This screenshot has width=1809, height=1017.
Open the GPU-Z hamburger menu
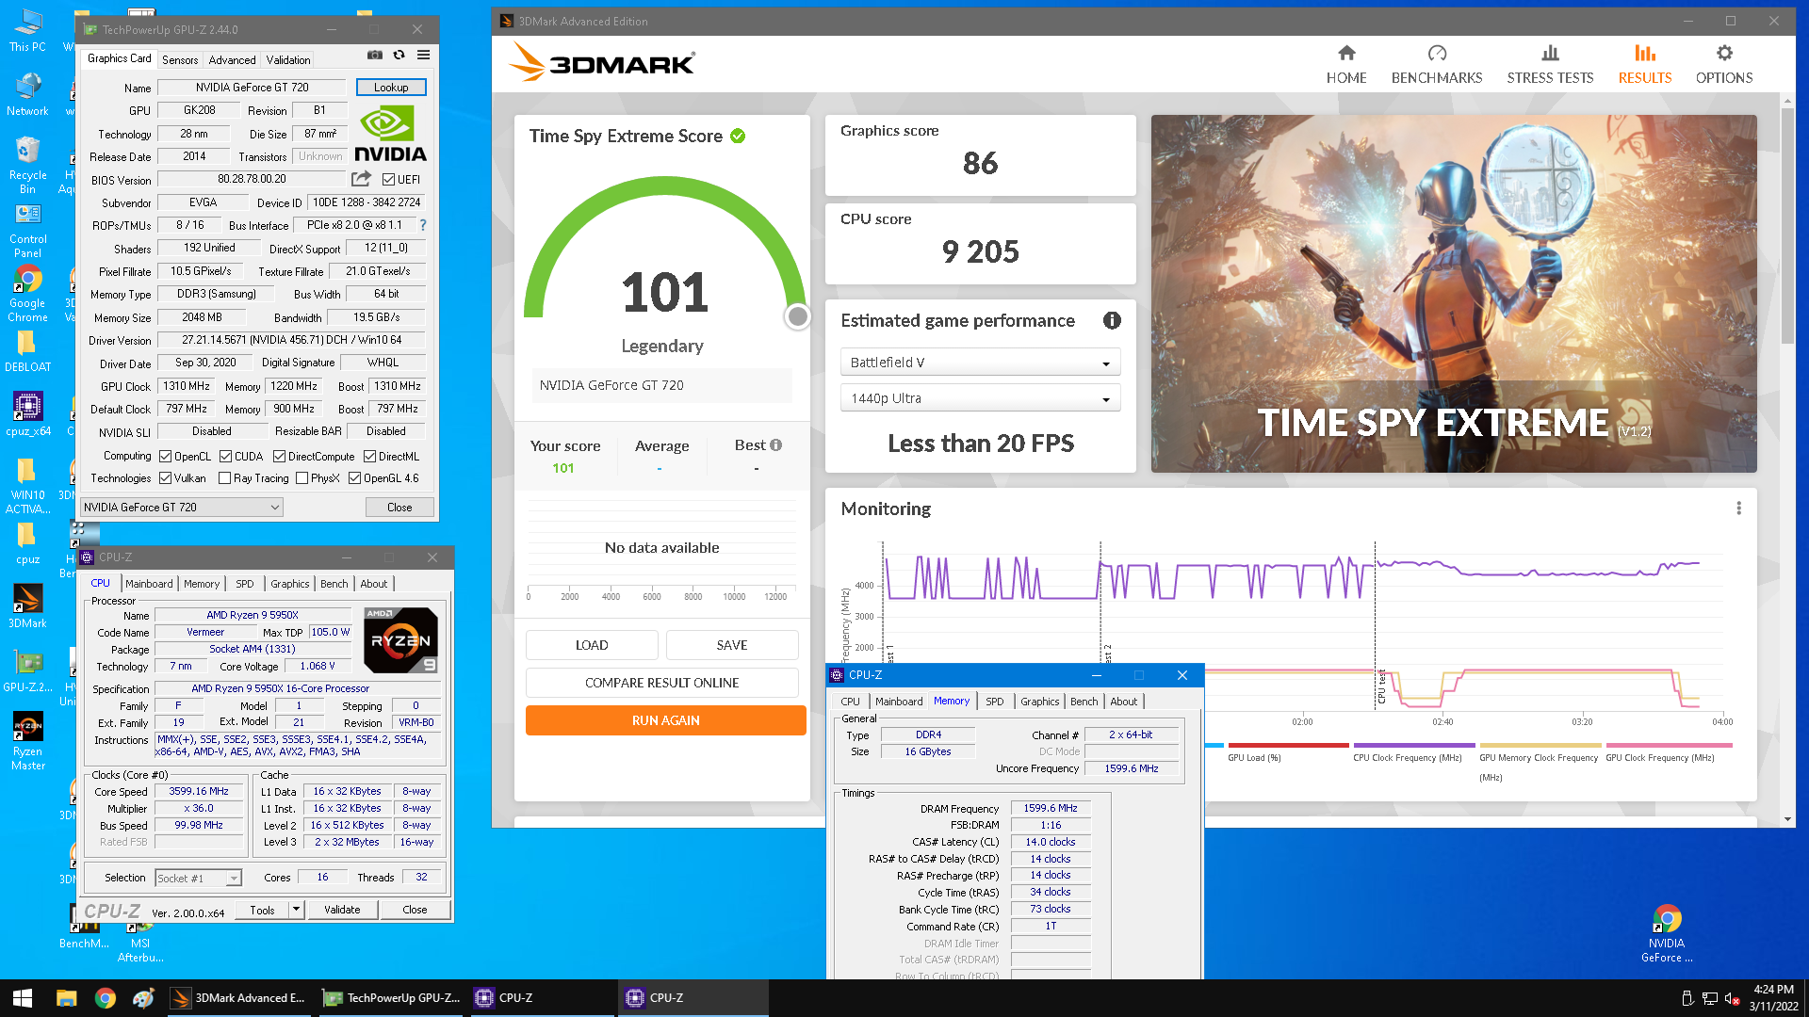point(424,56)
